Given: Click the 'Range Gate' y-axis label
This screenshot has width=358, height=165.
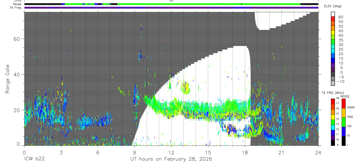Looking at the screenshot, I should pos(8,79).
